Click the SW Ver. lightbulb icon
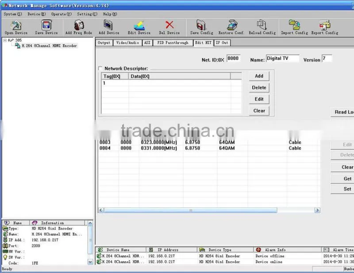This screenshot has height=273, width=354. point(5,257)
